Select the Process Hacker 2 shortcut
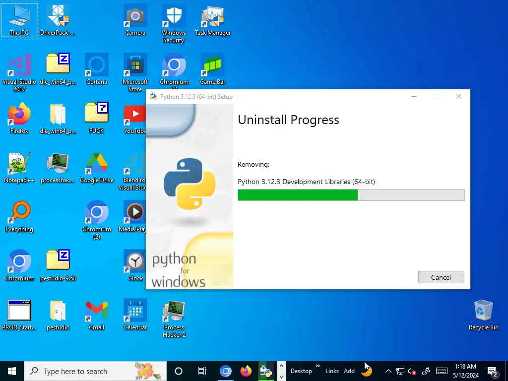 [174, 319]
